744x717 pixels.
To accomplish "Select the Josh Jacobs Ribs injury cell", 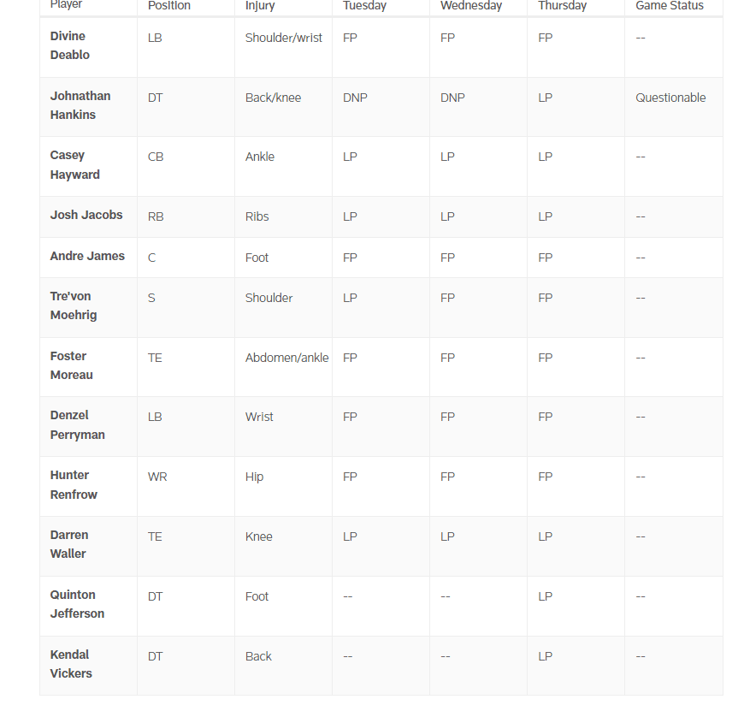I will (x=284, y=216).
